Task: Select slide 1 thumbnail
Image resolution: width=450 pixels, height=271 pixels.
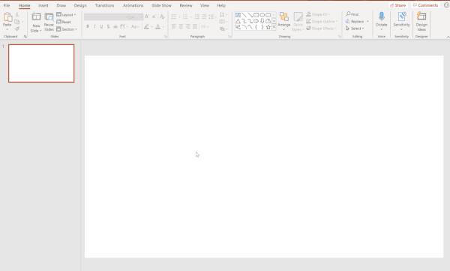Action: [41, 63]
